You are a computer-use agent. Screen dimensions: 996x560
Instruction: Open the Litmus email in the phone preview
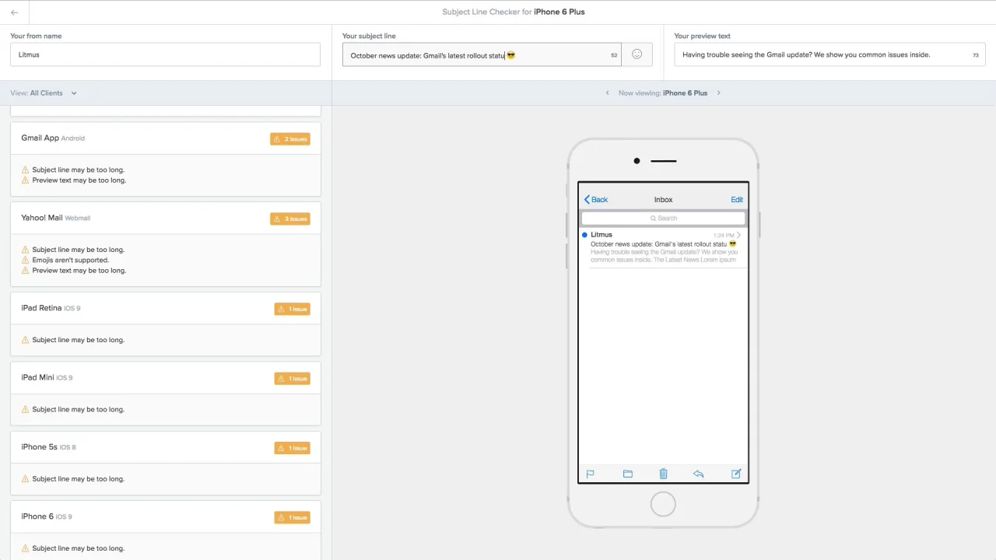663,247
